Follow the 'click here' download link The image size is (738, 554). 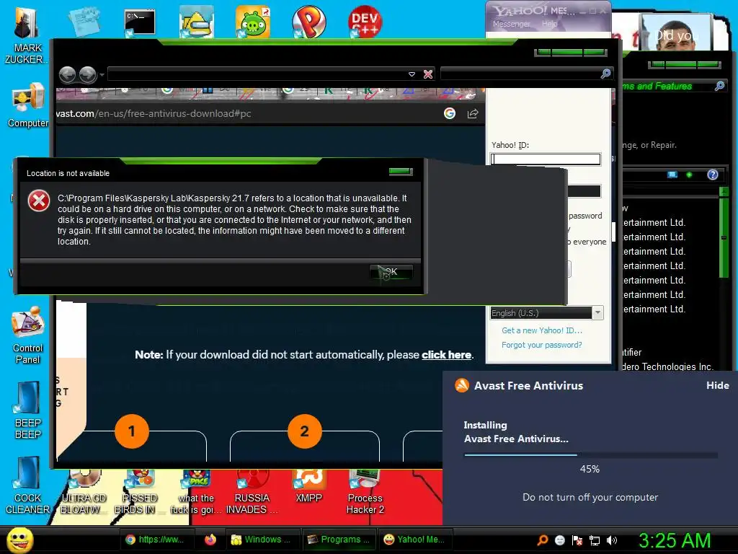[446, 355]
